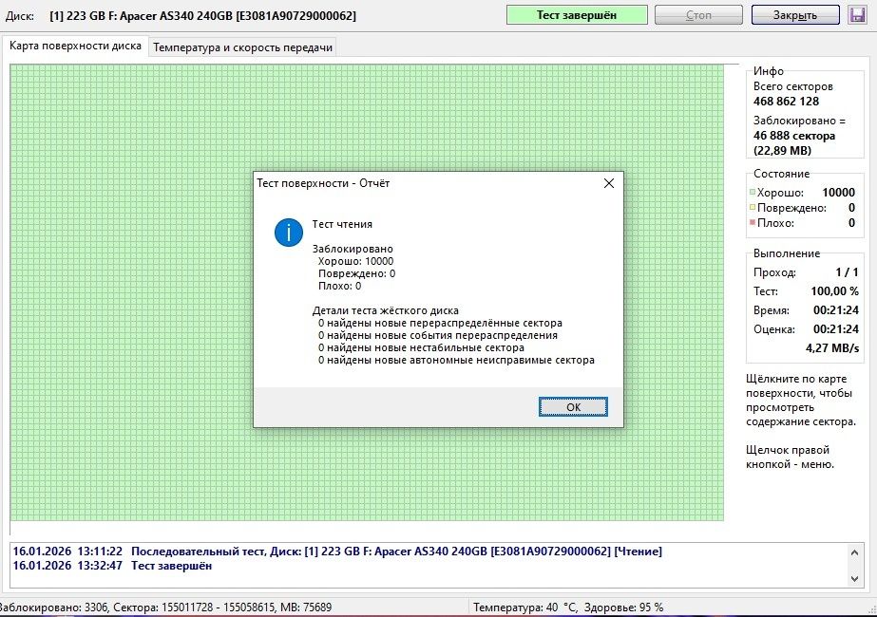This screenshot has width=877, height=617.
Task: Click the новые события перераспределения line
Action: (438, 335)
